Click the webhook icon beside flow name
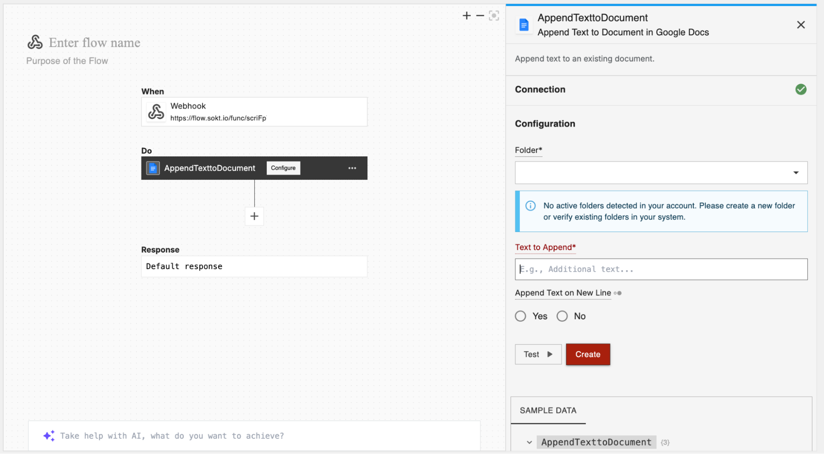Image resolution: width=824 pixels, height=454 pixels. (35, 42)
